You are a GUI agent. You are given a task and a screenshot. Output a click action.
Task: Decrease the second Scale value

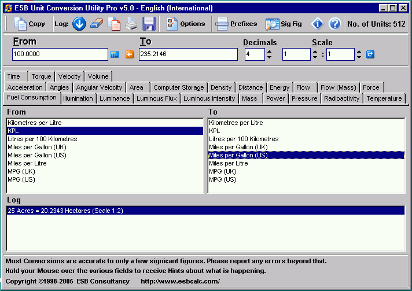(x=359, y=57)
